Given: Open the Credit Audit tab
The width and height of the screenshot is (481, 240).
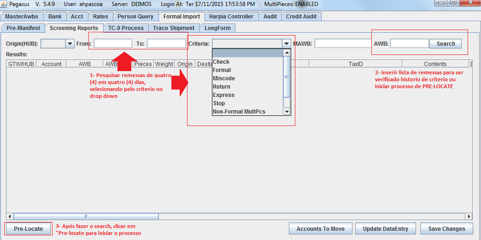Looking at the screenshot, I should click(301, 17).
